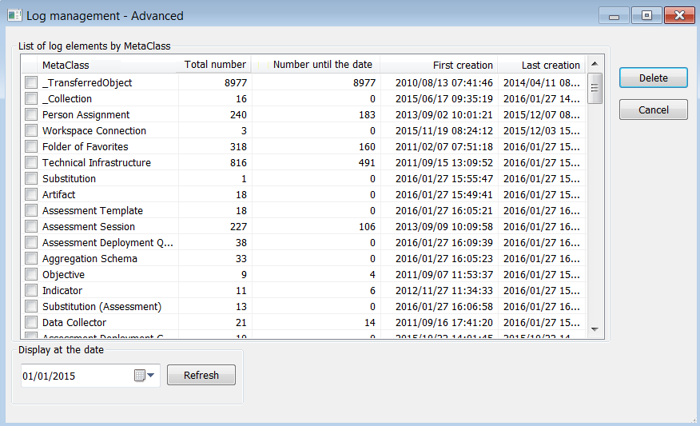Click the Cancel button
The width and height of the screenshot is (700, 426).
653,109
